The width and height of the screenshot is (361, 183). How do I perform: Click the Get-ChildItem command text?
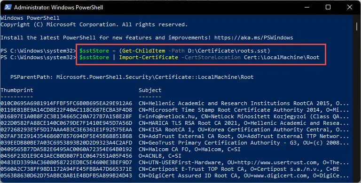click(x=144, y=51)
